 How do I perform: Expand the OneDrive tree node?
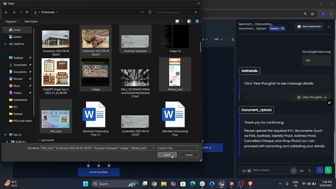pyautogui.click(x=5, y=44)
